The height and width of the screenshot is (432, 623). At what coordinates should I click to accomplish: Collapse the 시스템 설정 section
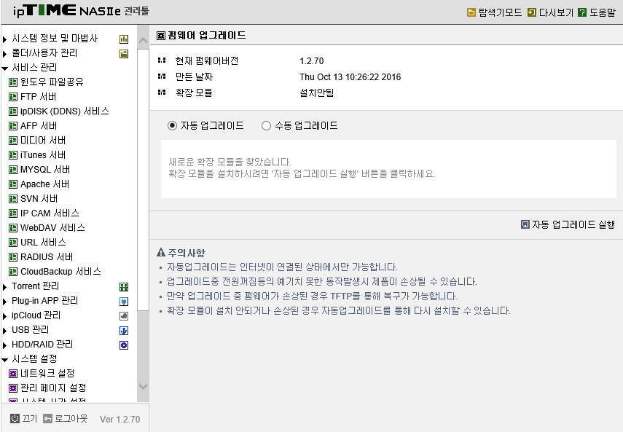point(5,360)
